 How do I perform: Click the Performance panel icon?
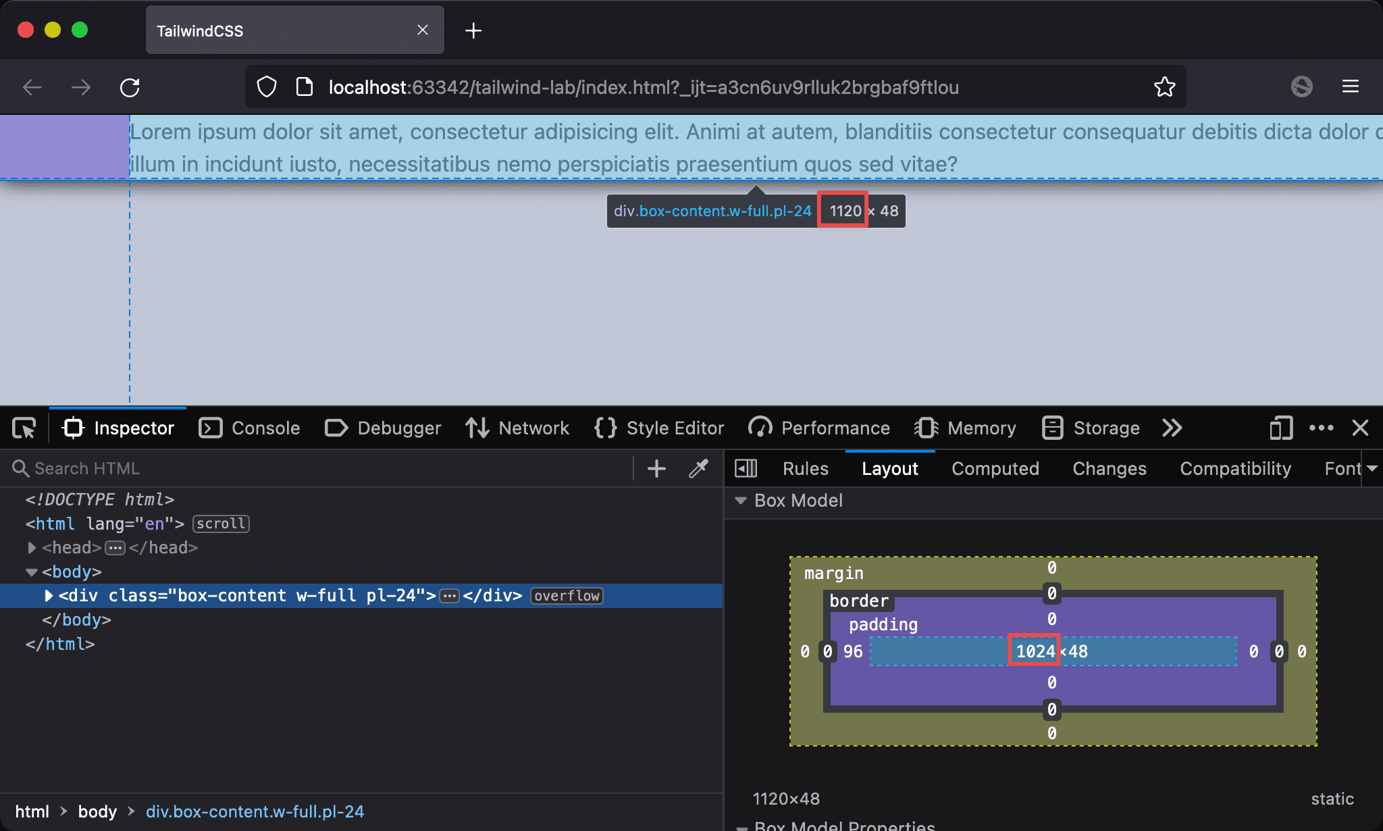(x=760, y=428)
